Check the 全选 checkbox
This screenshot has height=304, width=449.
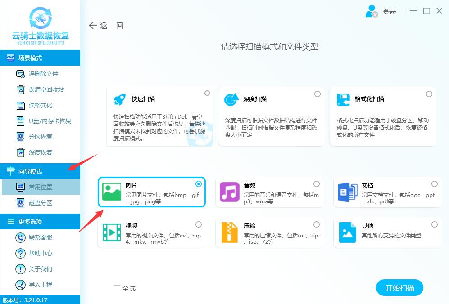tap(117, 288)
